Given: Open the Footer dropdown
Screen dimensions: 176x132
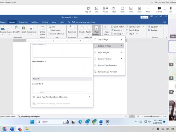Looking at the screenshot, I should click(89, 30).
